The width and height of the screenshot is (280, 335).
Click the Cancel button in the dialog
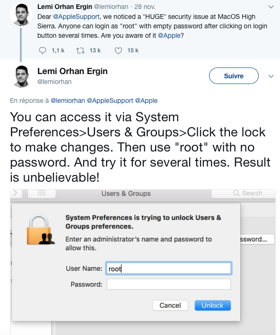coord(170,305)
